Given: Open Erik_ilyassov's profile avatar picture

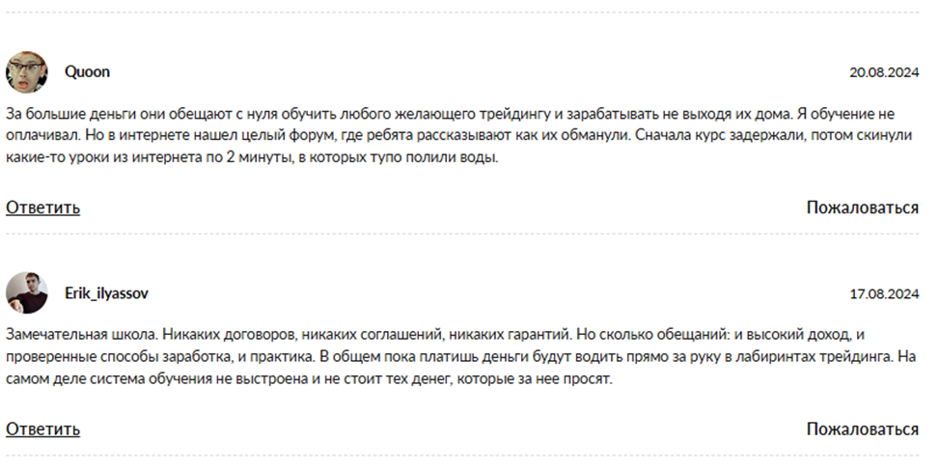Looking at the screenshot, I should click(x=27, y=292).
